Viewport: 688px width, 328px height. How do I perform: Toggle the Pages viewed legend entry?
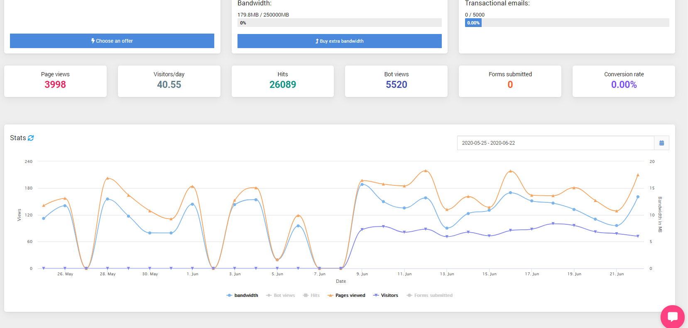pos(346,295)
